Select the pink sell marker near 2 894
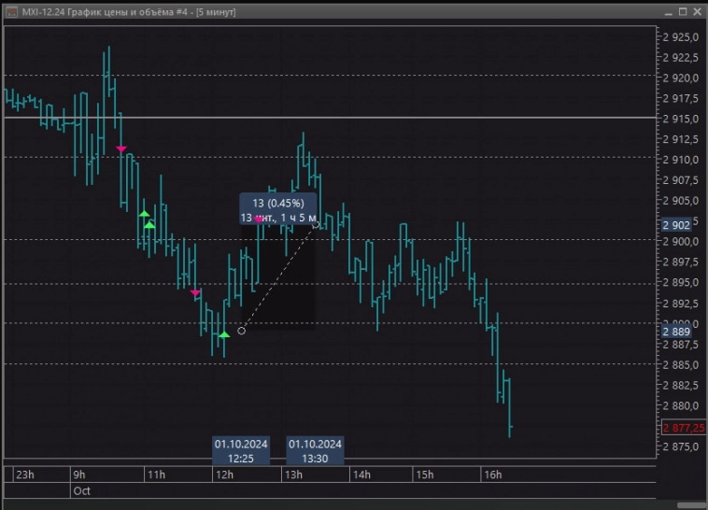Viewport: 708px width, 510px height. (195, 293)
